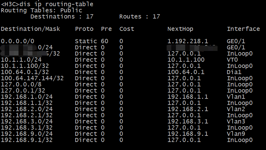
Task: Click the VT0 interface entry
Action: (232, 60)
